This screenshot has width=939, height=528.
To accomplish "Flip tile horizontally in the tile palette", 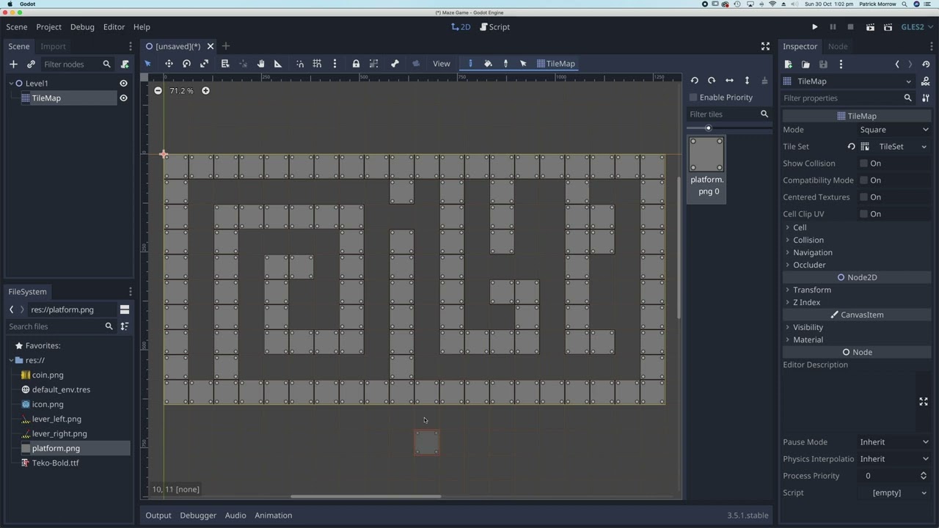I will click(x=729, y=81).
